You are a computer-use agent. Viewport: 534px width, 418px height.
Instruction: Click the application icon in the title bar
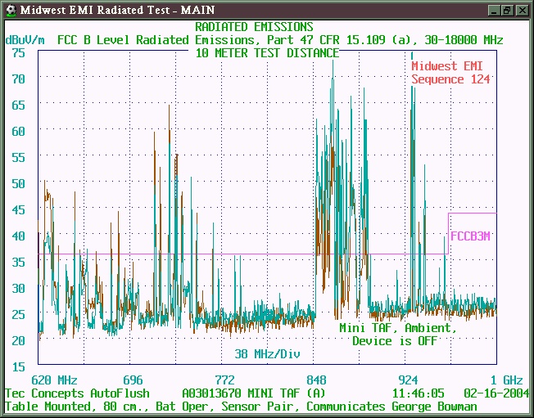coord(10,9)
